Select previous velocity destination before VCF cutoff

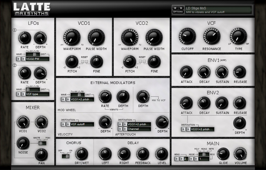[x=63, y=124]
